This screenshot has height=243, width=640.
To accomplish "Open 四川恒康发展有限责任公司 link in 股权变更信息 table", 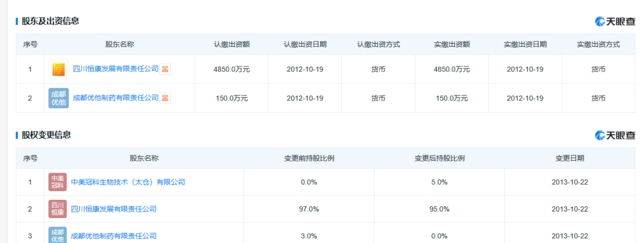I will click(114, 209).
